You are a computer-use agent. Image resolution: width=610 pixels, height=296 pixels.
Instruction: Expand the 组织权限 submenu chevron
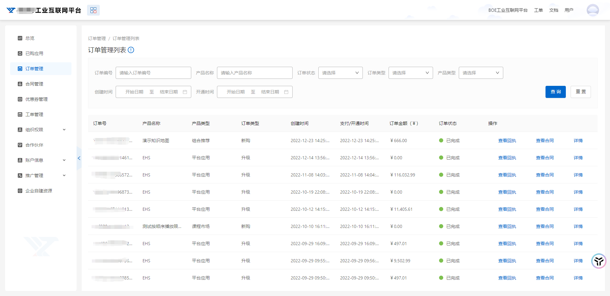coord(64,130)
